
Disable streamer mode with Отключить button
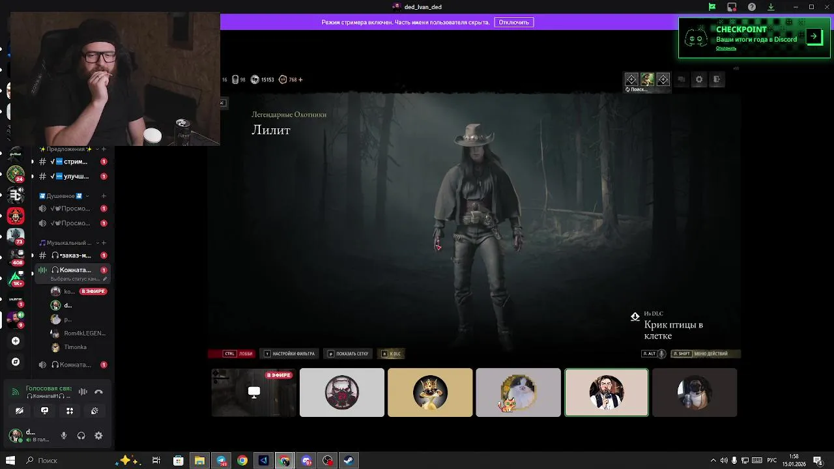pos(514,22)
